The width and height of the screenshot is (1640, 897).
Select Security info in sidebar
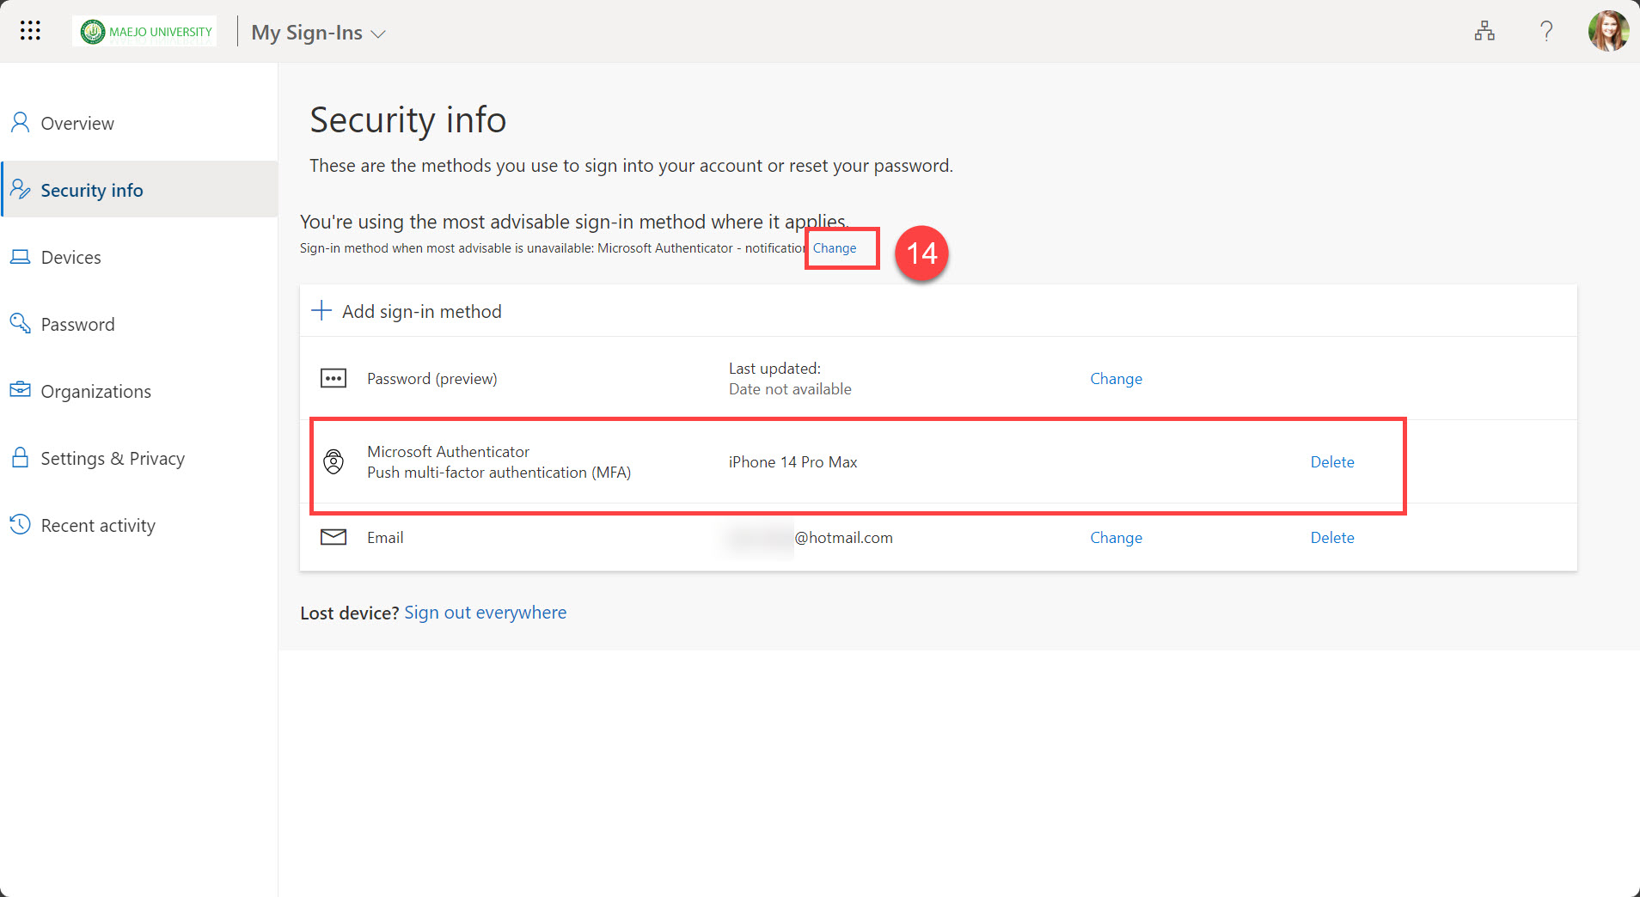coord(91,190)
